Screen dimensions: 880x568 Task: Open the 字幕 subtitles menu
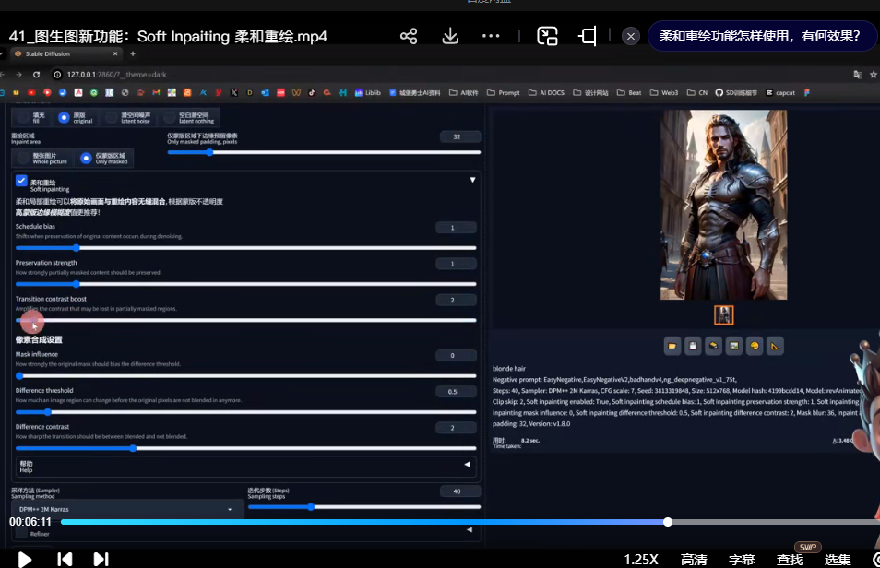pyautogui.click(x=742, y=560)
